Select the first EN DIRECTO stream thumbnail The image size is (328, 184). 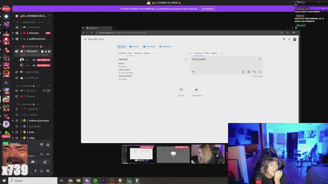[x=139, y=154]
